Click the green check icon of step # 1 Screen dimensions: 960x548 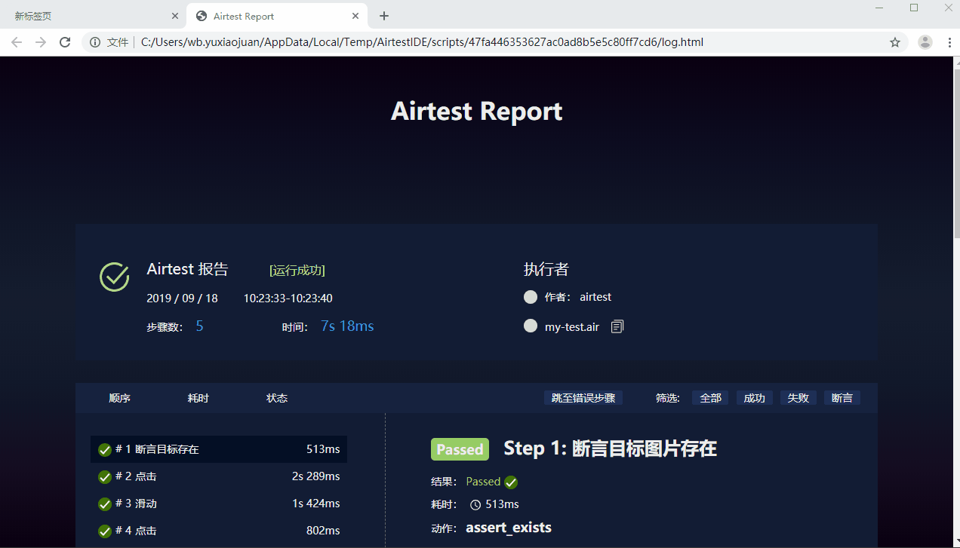[x=105, y=450]
